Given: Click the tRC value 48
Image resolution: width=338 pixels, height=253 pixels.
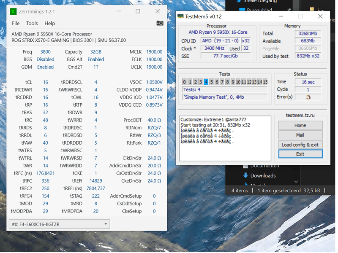Looking at the screenshot, I should pyautogui.click(x=46, y=120).
